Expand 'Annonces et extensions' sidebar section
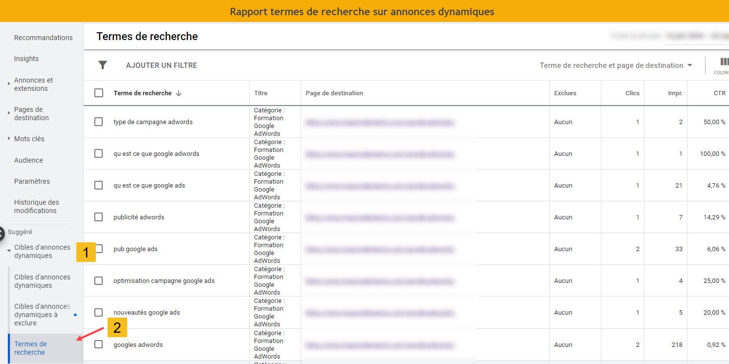Screen dimensions: 729x364 pos(9,84)
